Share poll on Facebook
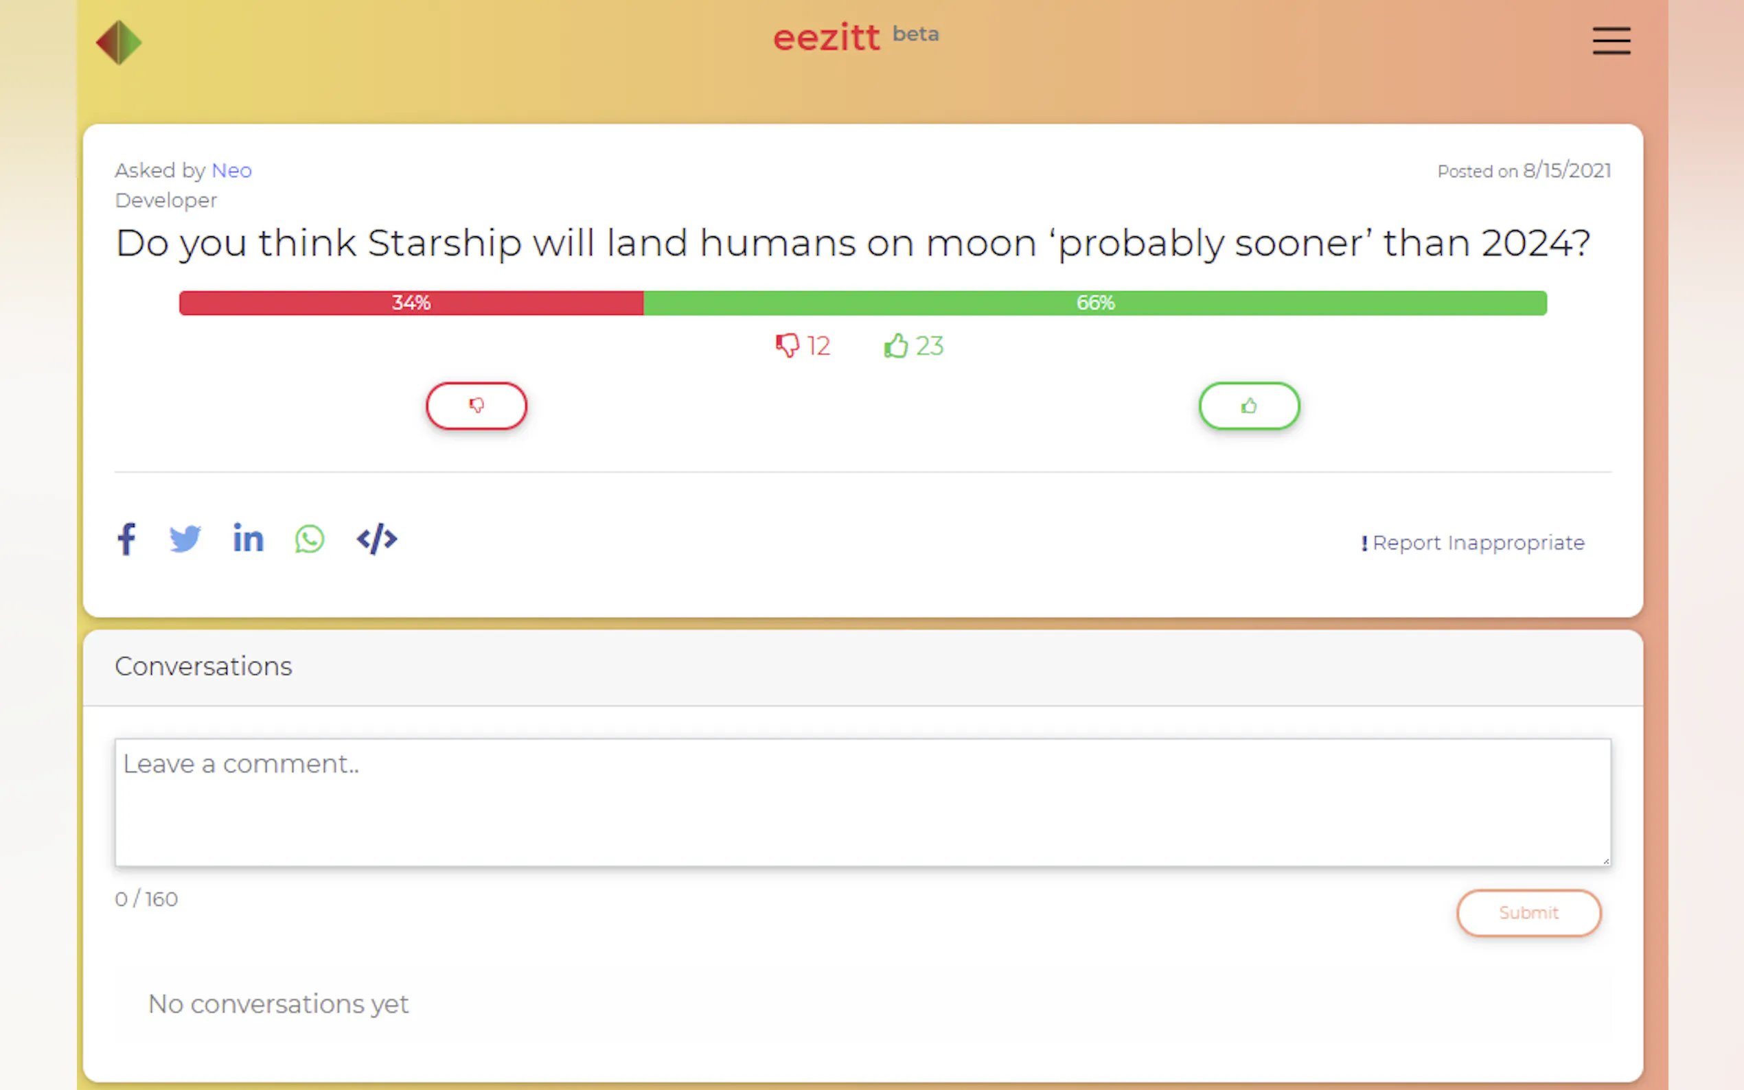 (x=126, y=540)
